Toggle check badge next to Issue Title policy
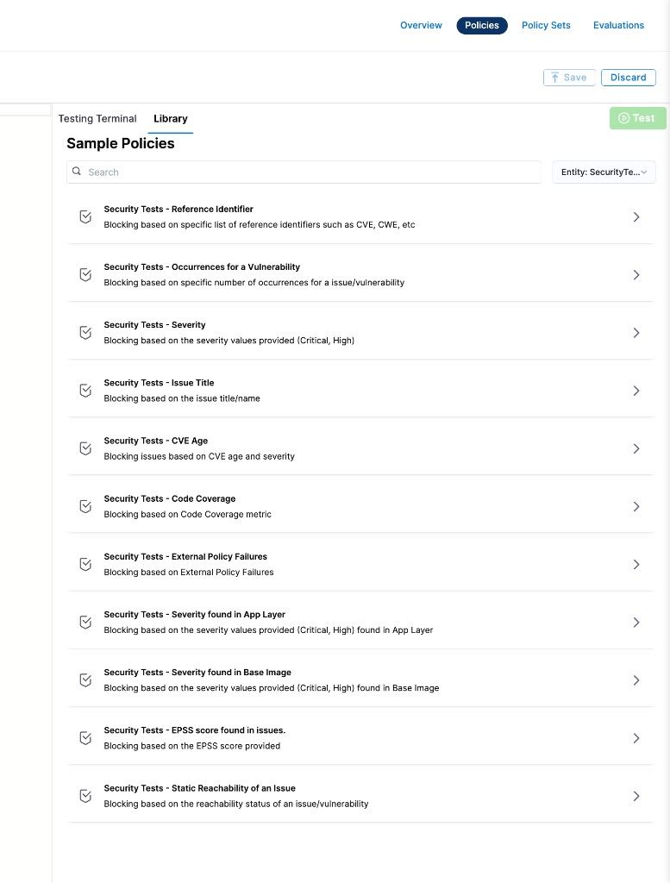 [85, 390]
